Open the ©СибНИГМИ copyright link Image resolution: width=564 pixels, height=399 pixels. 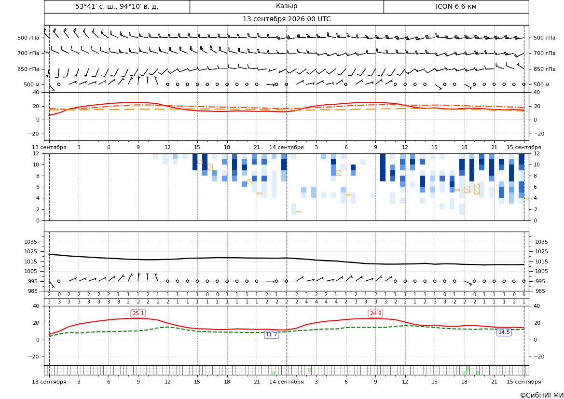[542, 395]
